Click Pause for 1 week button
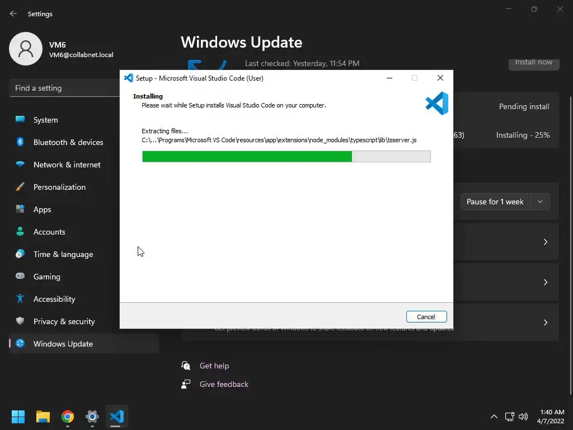 point(495,202)
